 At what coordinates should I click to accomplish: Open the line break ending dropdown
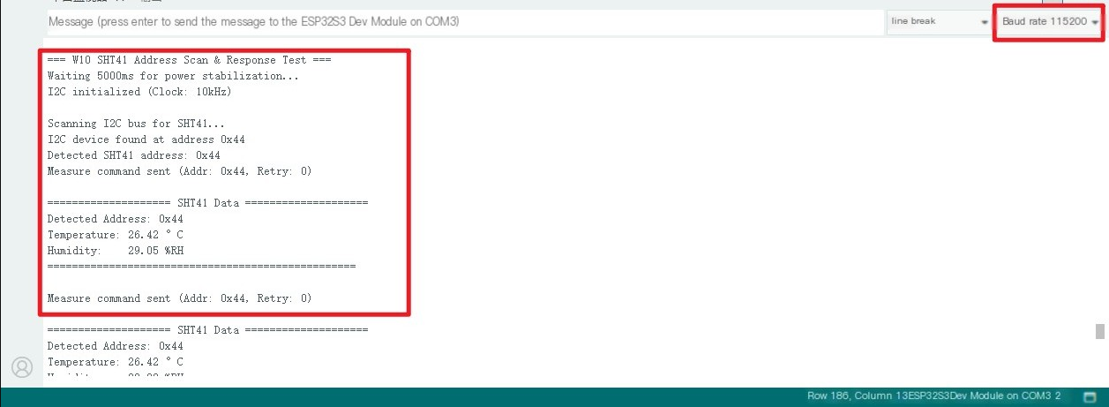coord(939,21)
